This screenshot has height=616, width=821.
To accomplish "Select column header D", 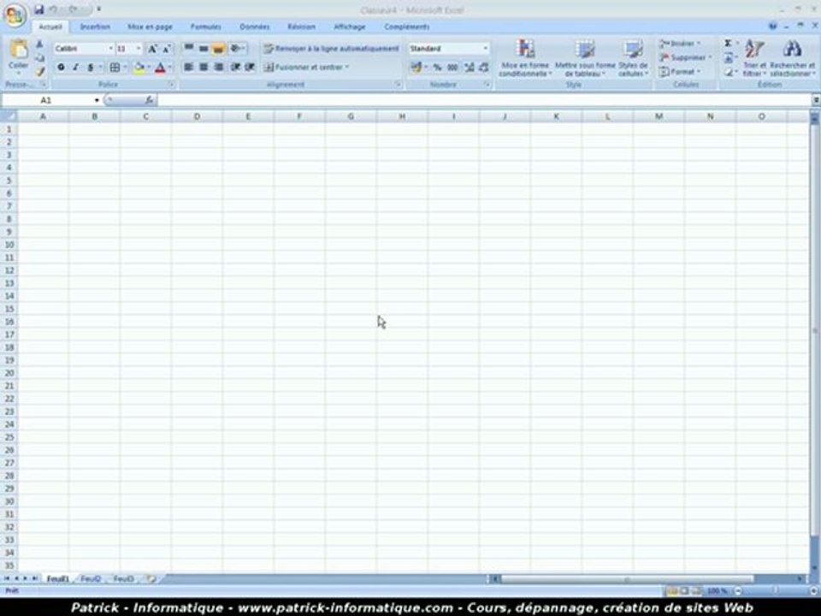I will [197, 116].
